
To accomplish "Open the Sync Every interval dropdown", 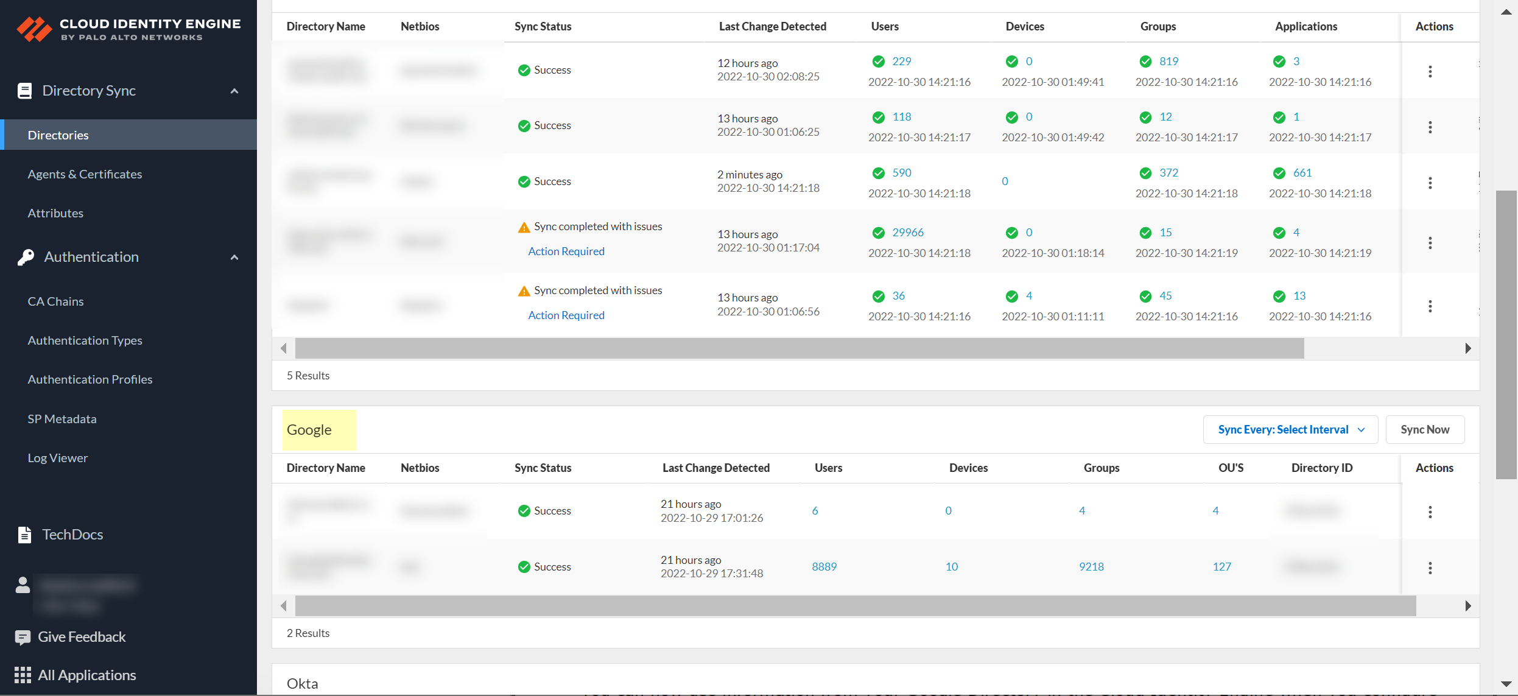I will pos(1290,429).
